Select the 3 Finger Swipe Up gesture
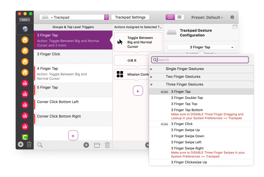The height and width of the screenshot is (177, 264). pos(185,130)
